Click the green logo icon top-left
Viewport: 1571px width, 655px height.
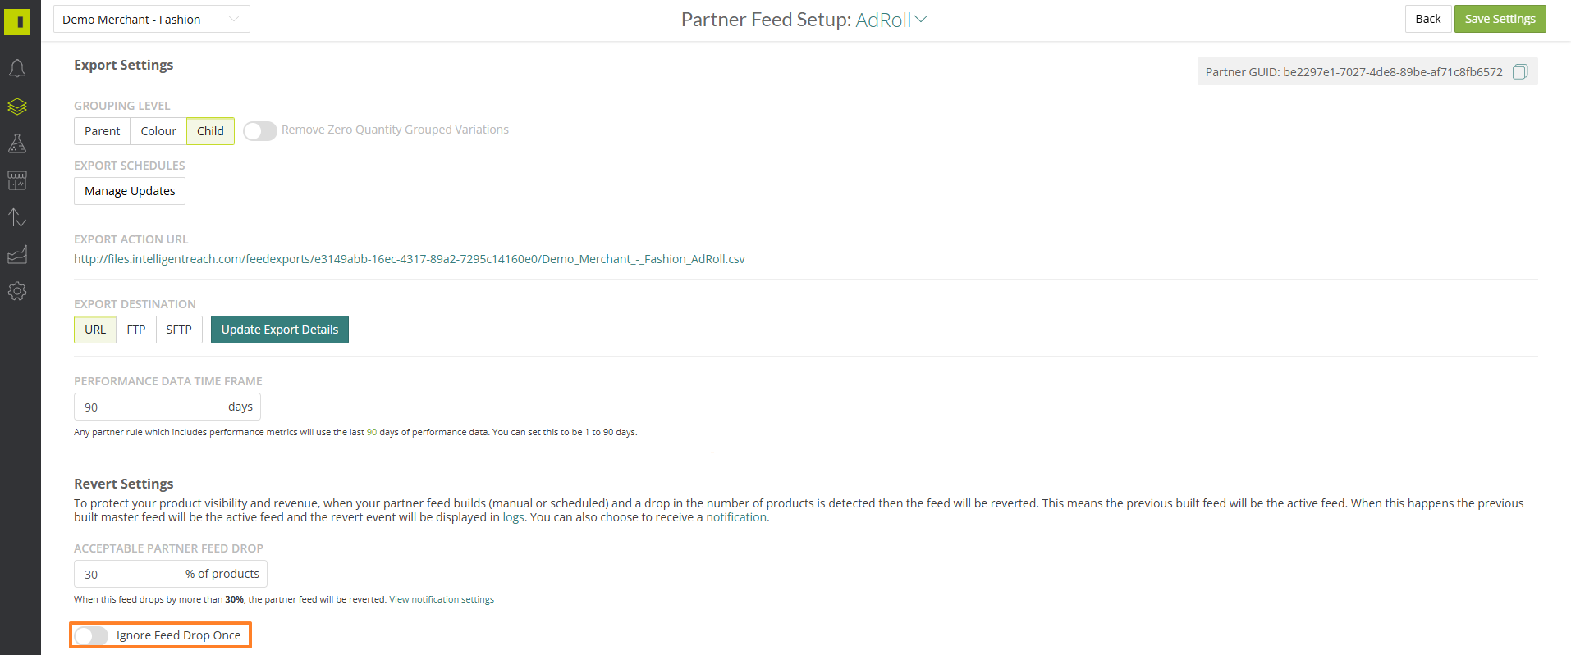17,21
